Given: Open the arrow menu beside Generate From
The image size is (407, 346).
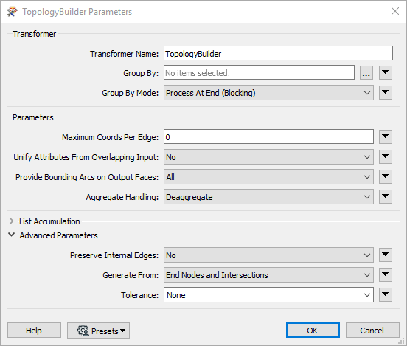Looking at the screenshot, I should click(x=386, y=275).
